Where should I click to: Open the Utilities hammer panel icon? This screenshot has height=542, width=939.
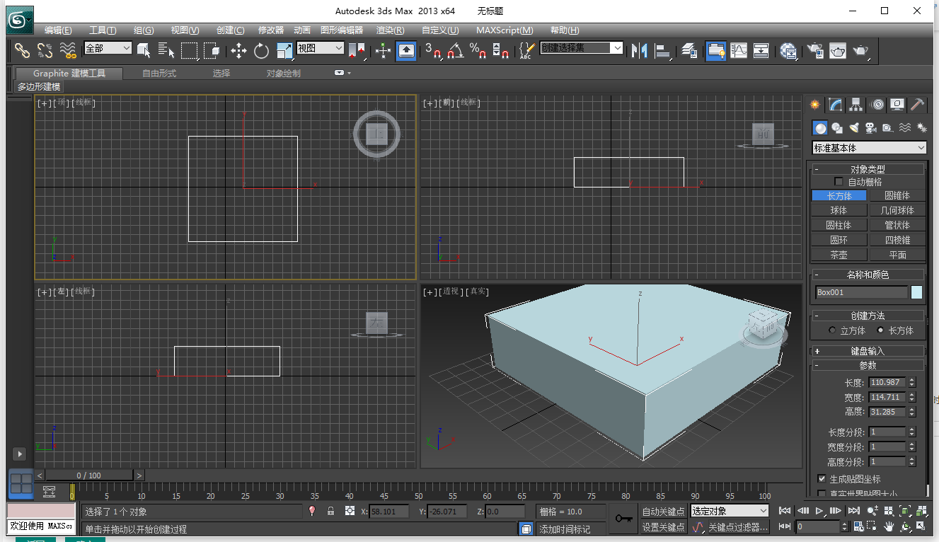[918, 105]
